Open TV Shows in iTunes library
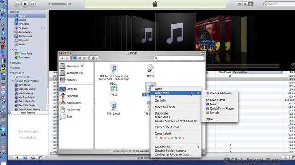 pyautogui.click(x=24, y=24)
